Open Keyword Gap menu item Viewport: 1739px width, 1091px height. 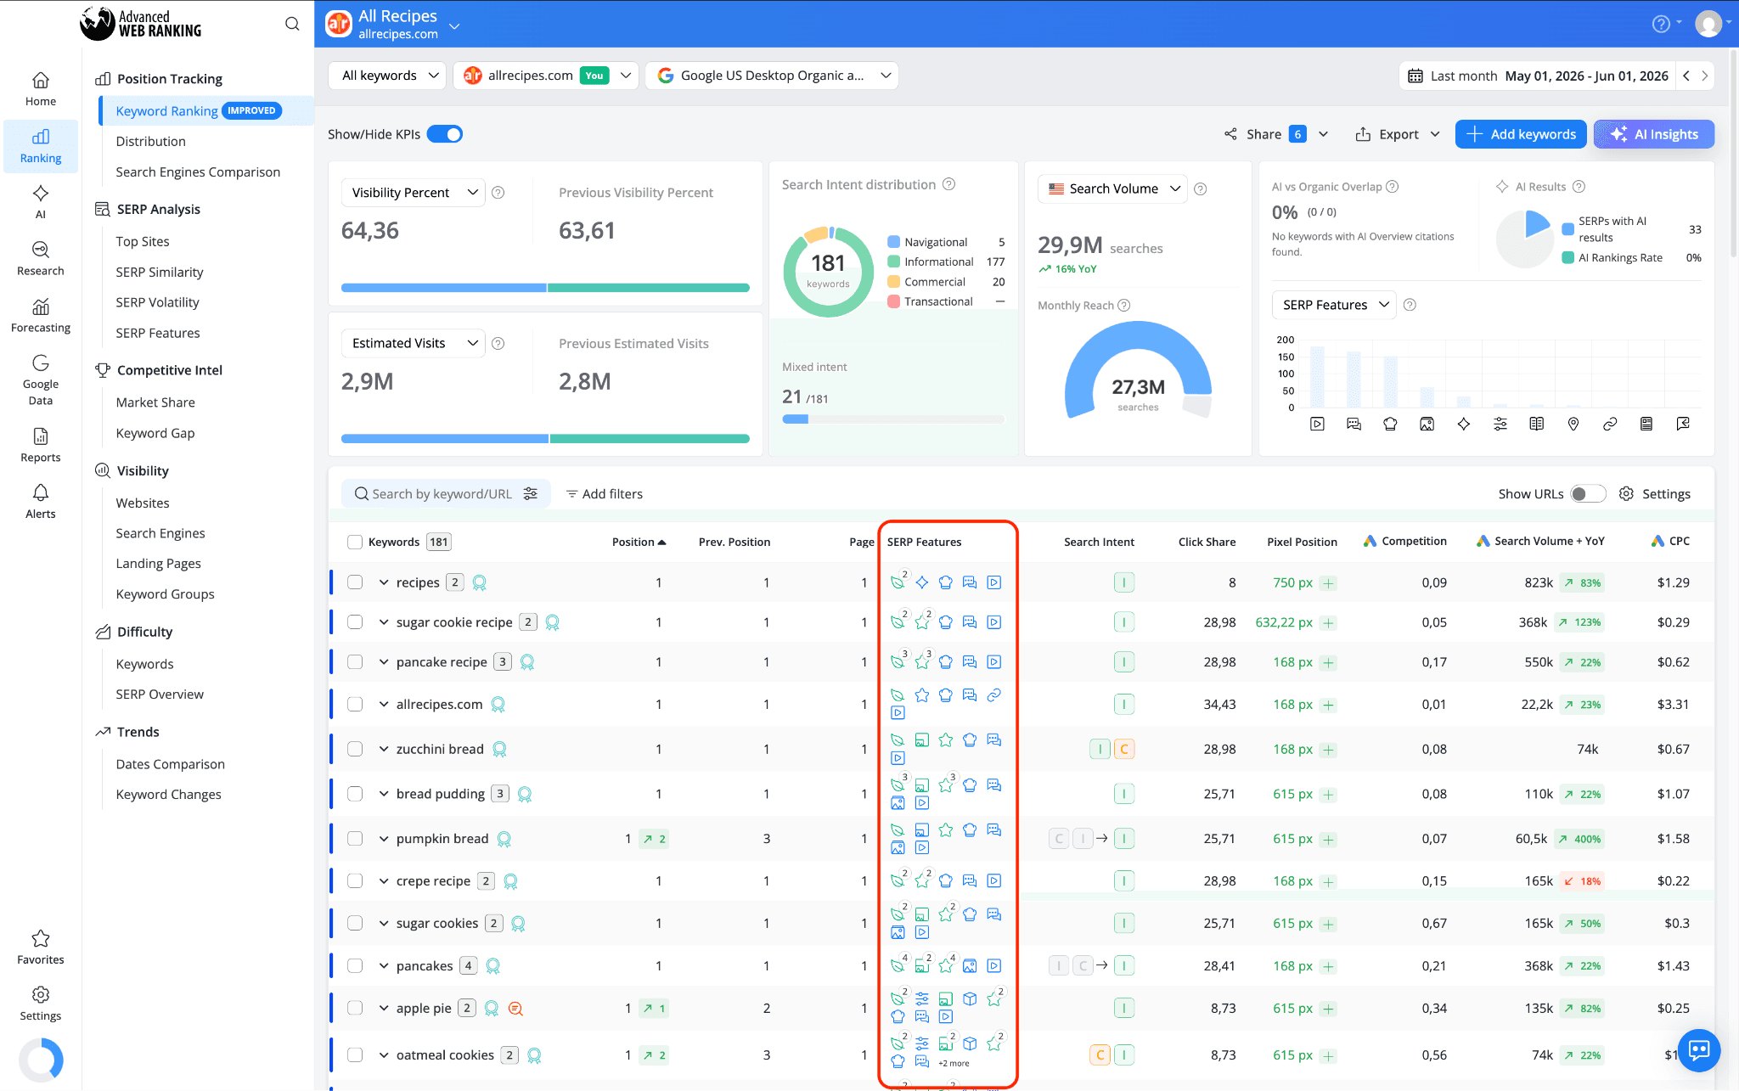click(155, 433)
